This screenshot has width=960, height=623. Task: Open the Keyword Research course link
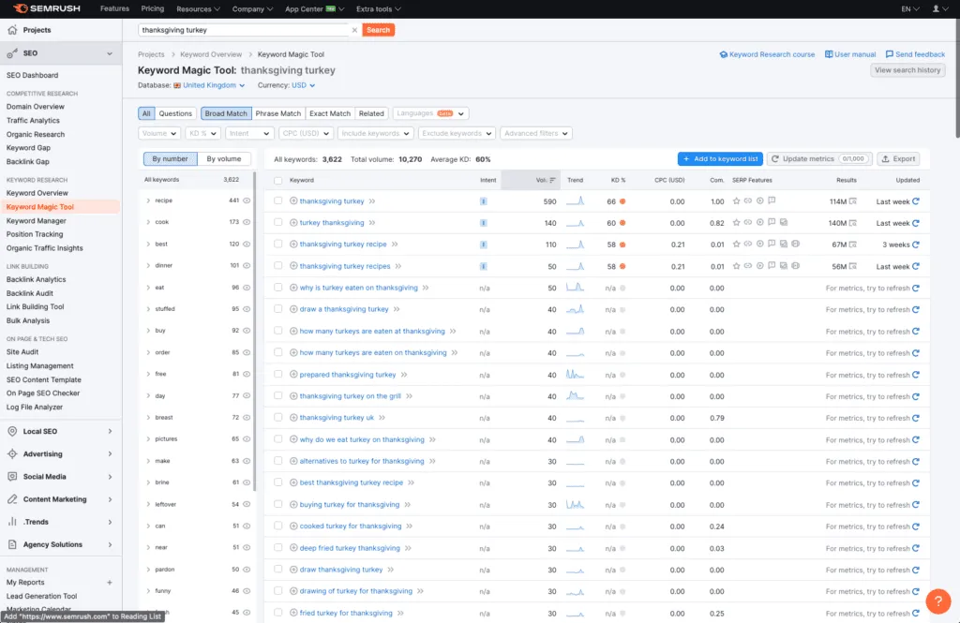point(767,53)
